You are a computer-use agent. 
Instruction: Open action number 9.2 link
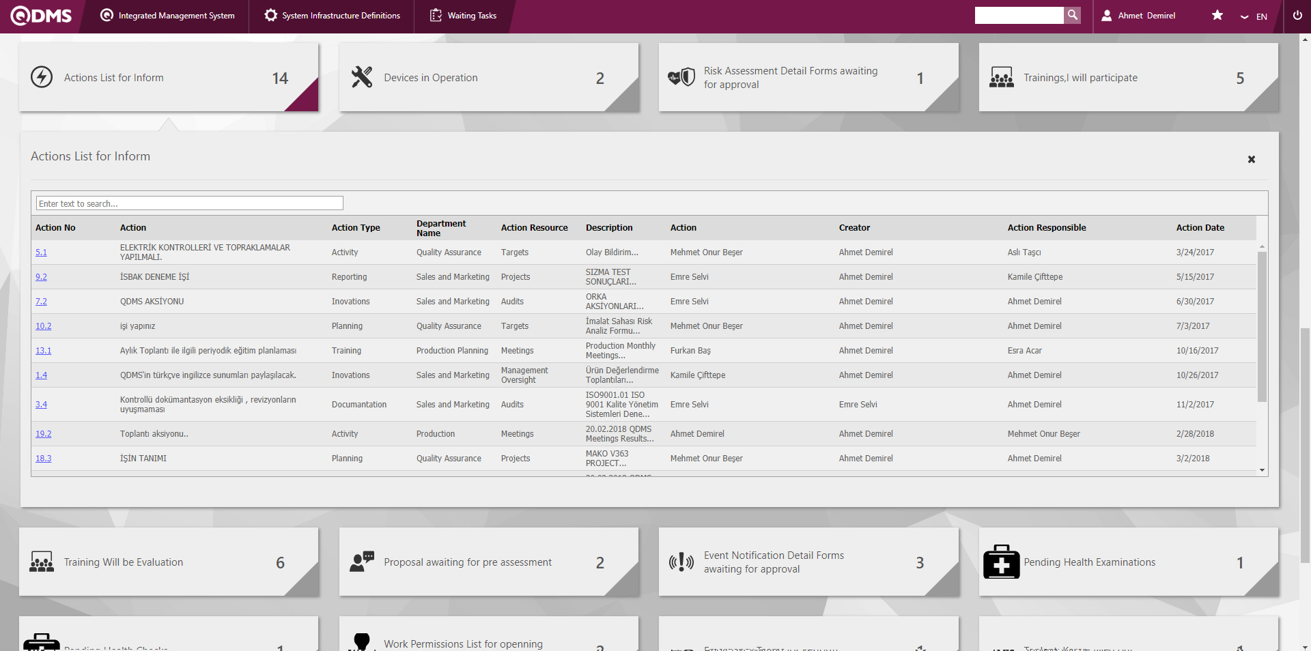click(41, 277)
